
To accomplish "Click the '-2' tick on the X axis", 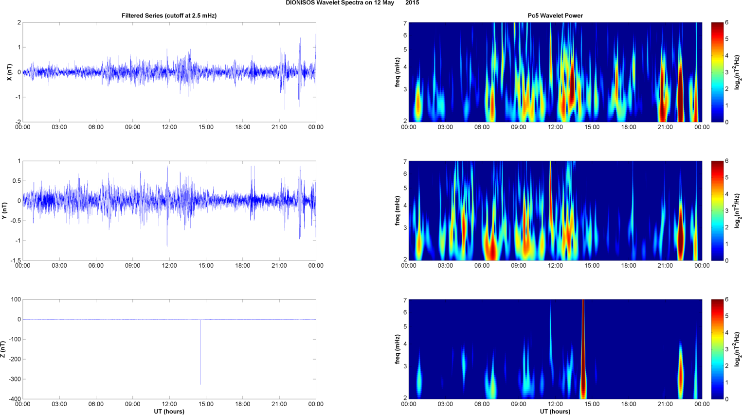I will [x=18, y=122].
